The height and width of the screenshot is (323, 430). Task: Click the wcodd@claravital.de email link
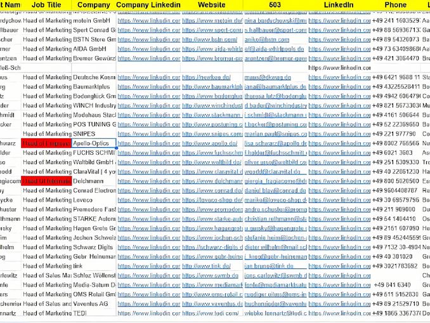click(x=272, y=171)
